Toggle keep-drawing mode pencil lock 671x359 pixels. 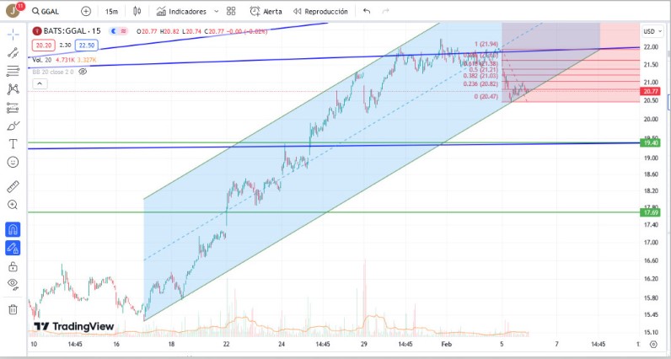(13, 248)
